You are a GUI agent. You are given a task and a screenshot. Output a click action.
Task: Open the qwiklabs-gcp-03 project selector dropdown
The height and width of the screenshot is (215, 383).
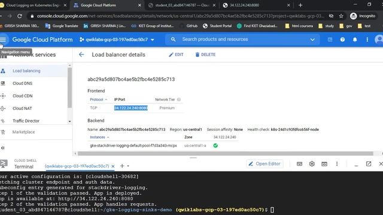tap(117, 39)
